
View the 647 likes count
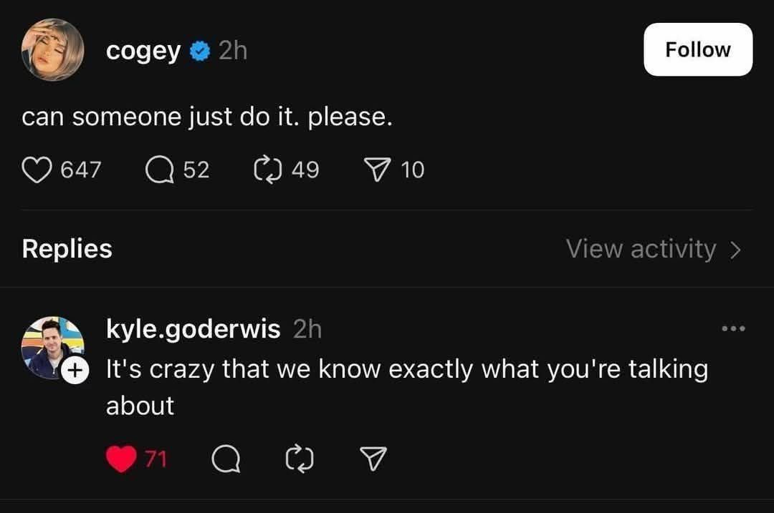point(80,170)
